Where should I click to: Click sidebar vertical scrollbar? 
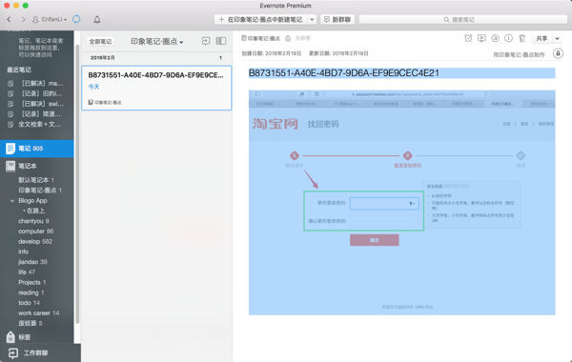(77, 184)
